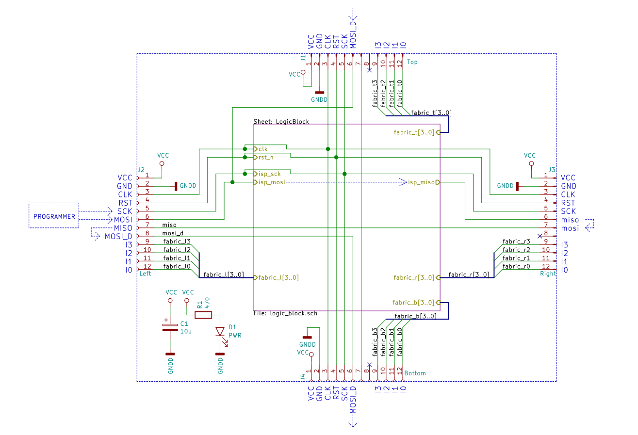Click the PROGRAMMER dashed annotation box

[54, 216]
